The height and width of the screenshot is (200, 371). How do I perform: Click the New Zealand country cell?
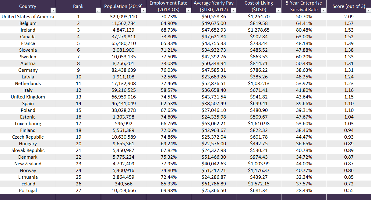[28, 164]
